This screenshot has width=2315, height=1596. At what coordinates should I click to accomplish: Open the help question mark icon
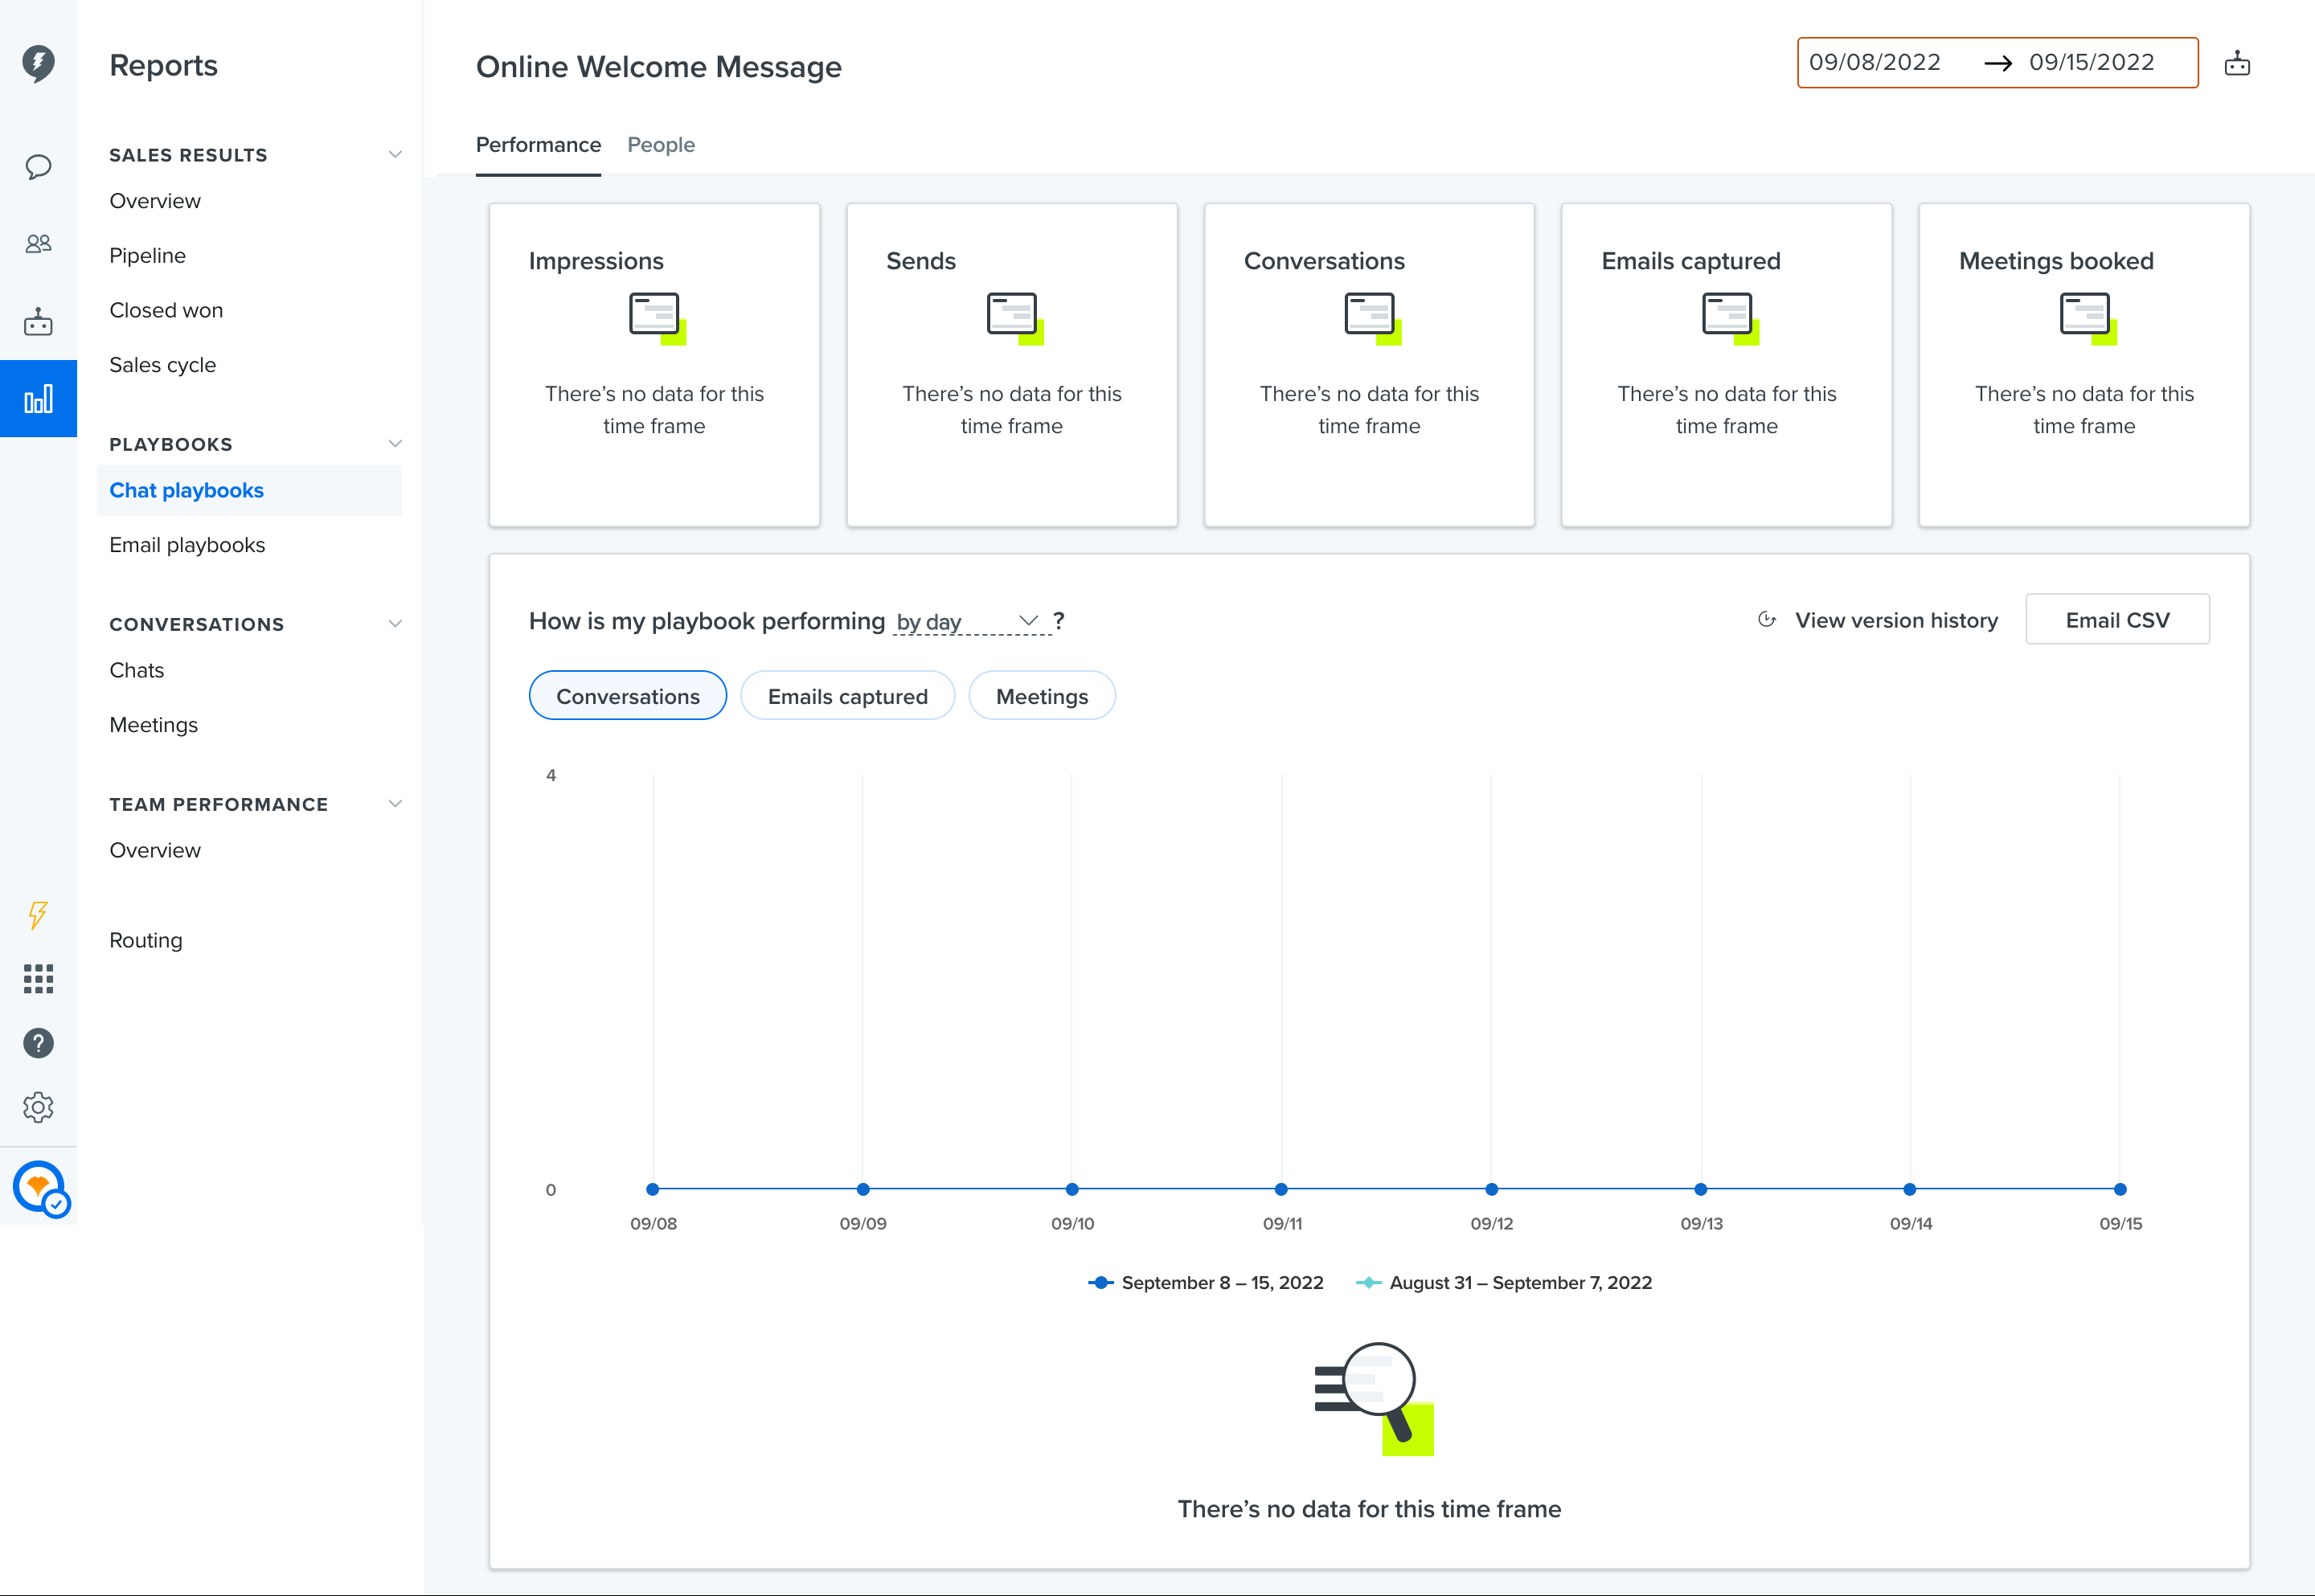pos(38,1043)
